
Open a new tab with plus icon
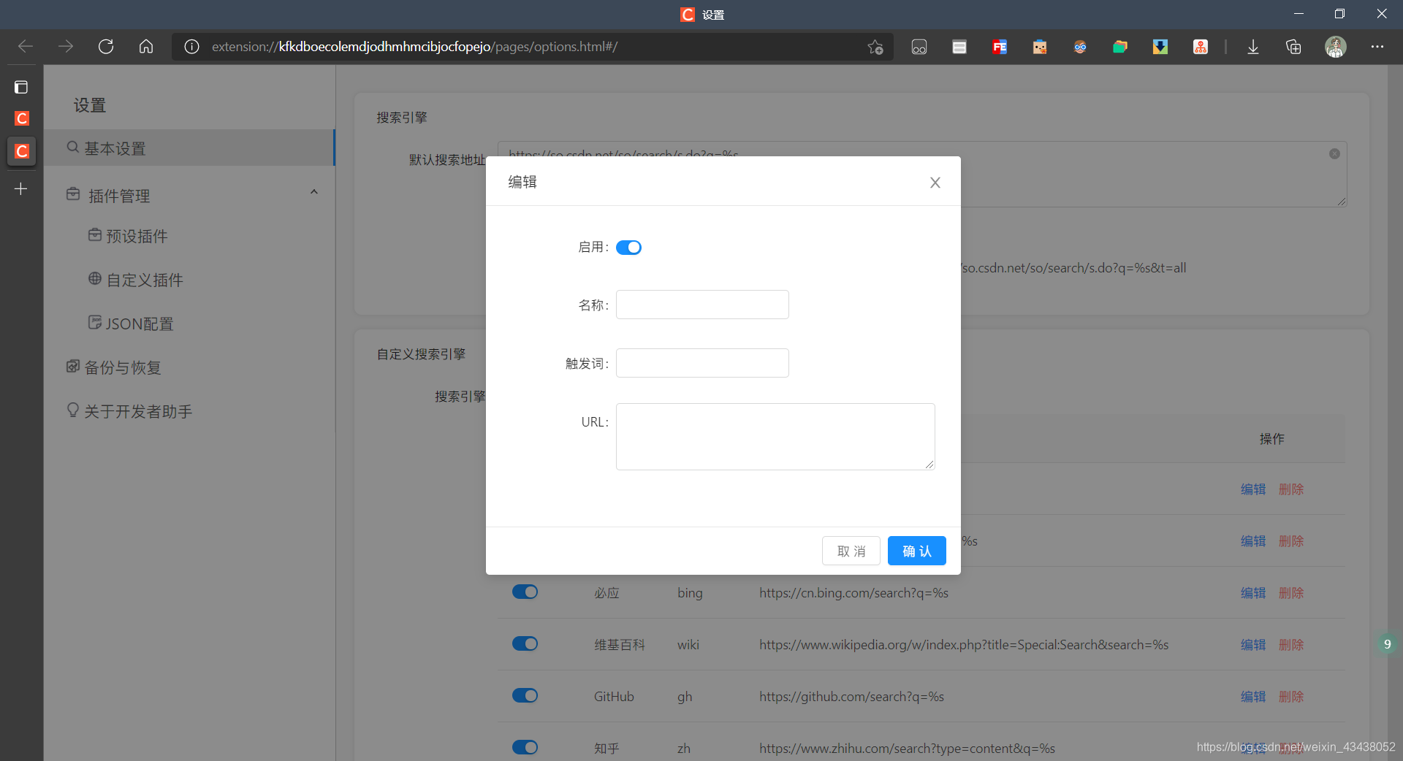pyautogui.click(x=21, y=189)
